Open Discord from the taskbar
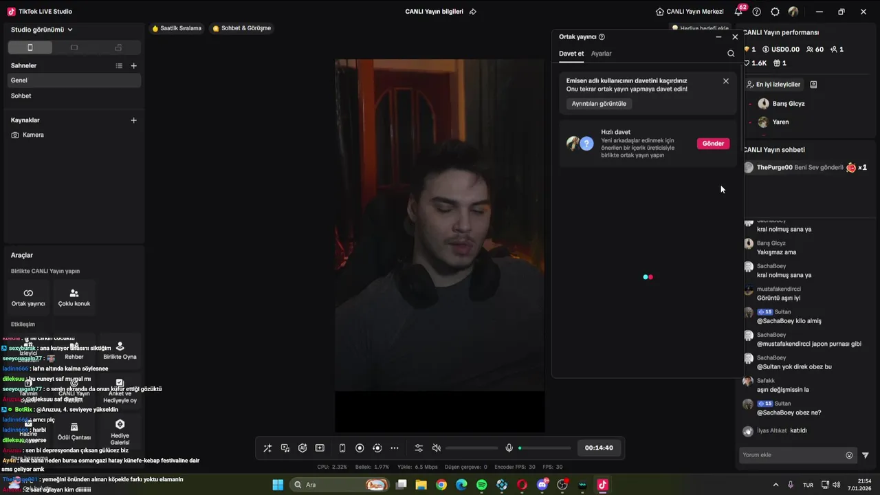 click(542, 485)
